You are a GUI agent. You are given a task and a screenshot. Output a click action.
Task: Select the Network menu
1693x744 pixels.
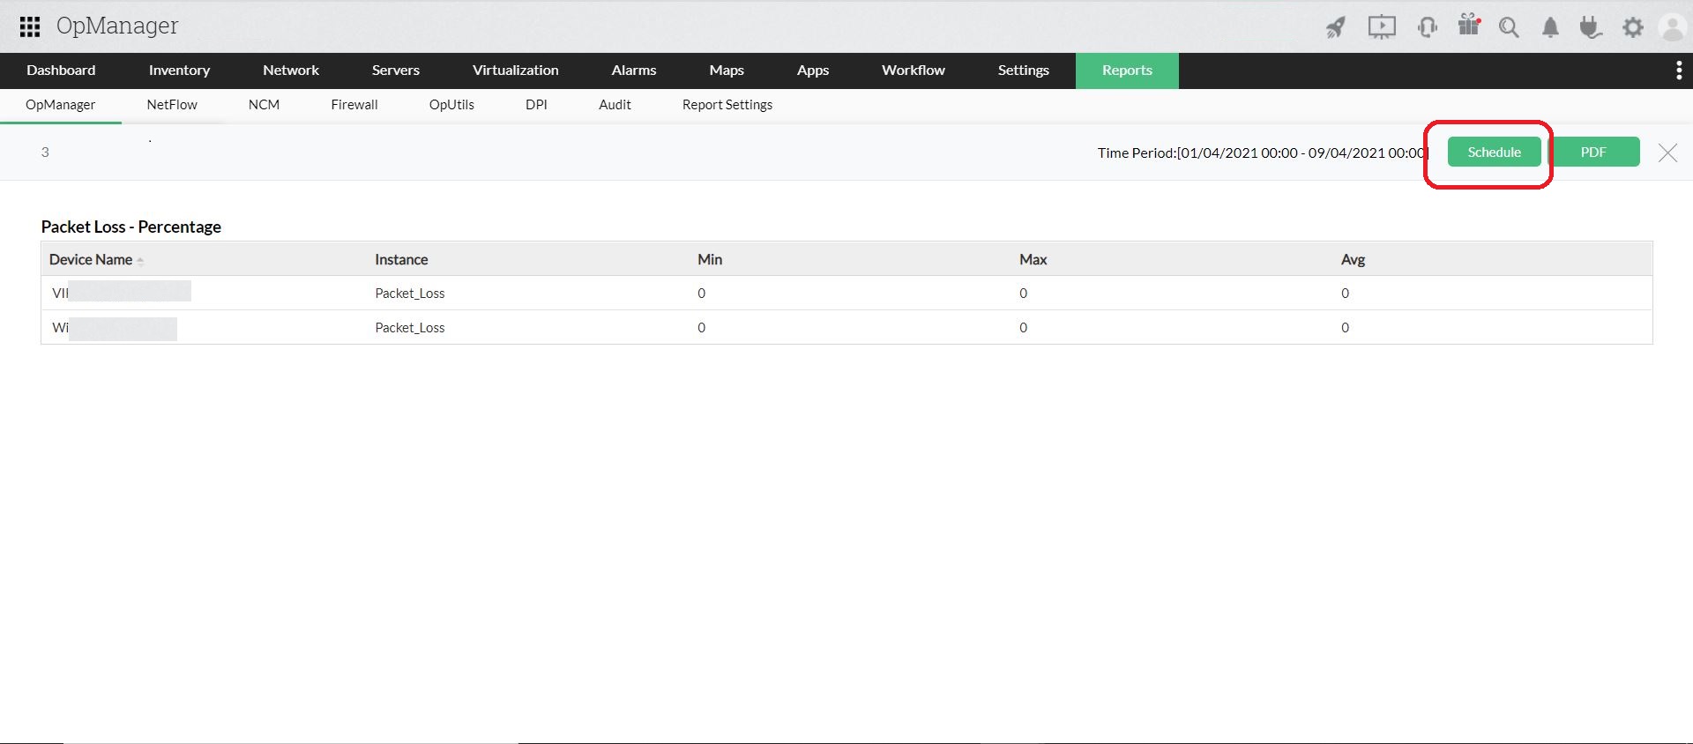coord(291,71)
